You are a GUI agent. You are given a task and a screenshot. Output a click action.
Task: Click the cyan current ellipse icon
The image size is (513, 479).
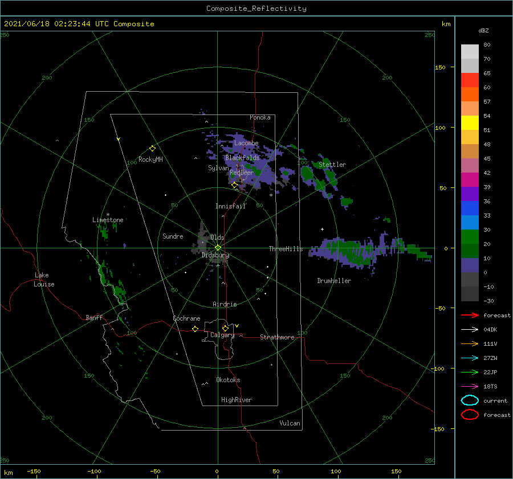pos(470,400)
